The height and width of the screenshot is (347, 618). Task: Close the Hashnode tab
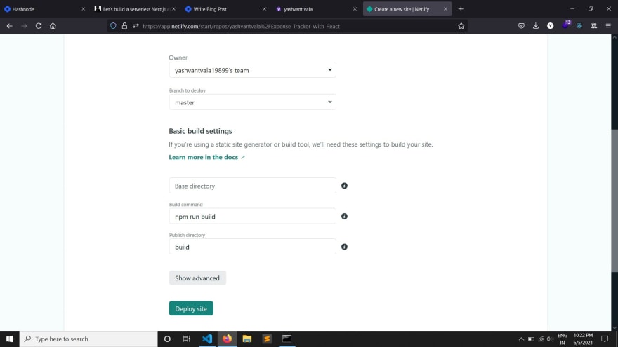point(83,8)
